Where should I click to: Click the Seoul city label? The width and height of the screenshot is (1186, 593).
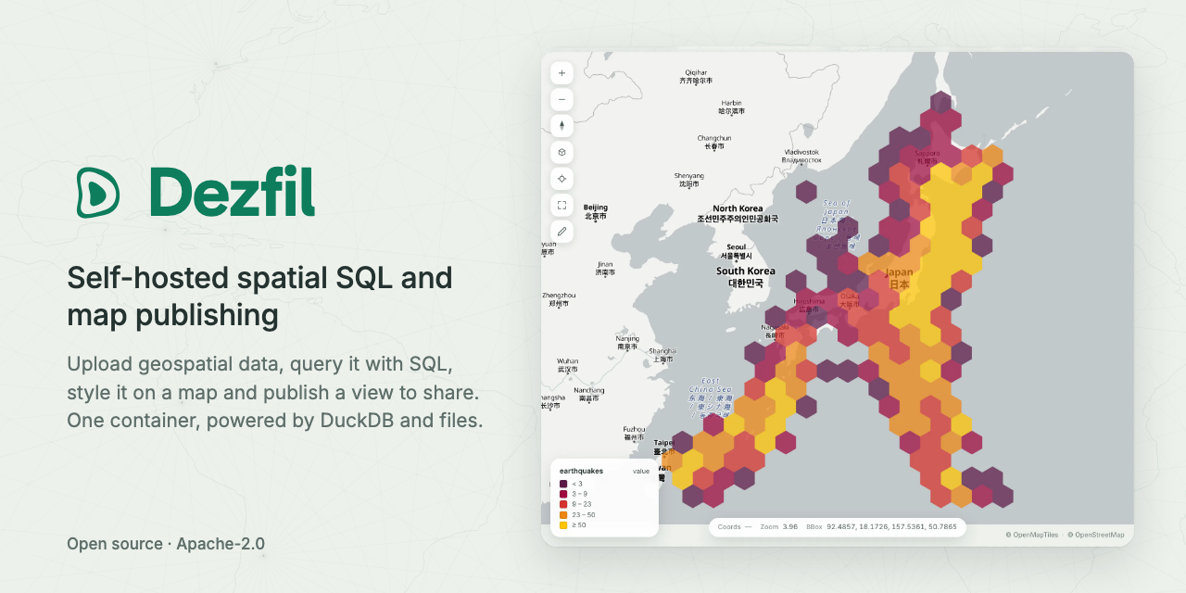(737, 251)
